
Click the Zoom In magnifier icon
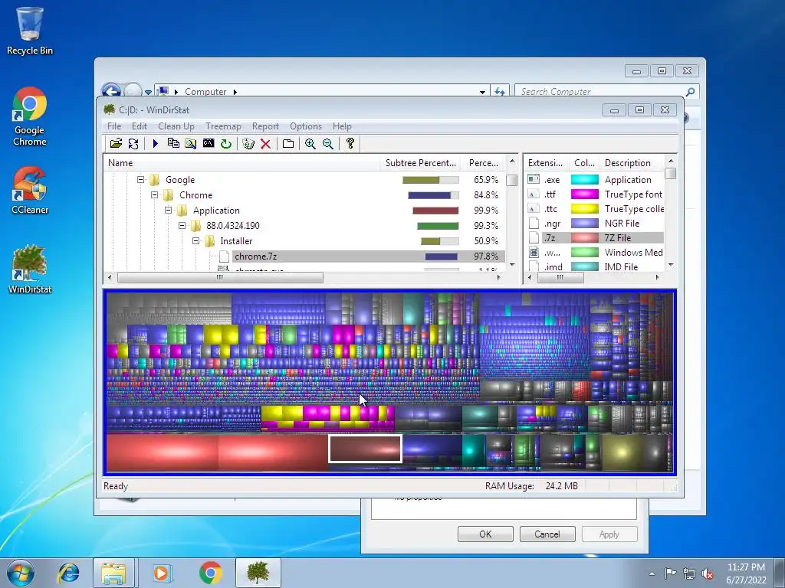coord(310,144)
